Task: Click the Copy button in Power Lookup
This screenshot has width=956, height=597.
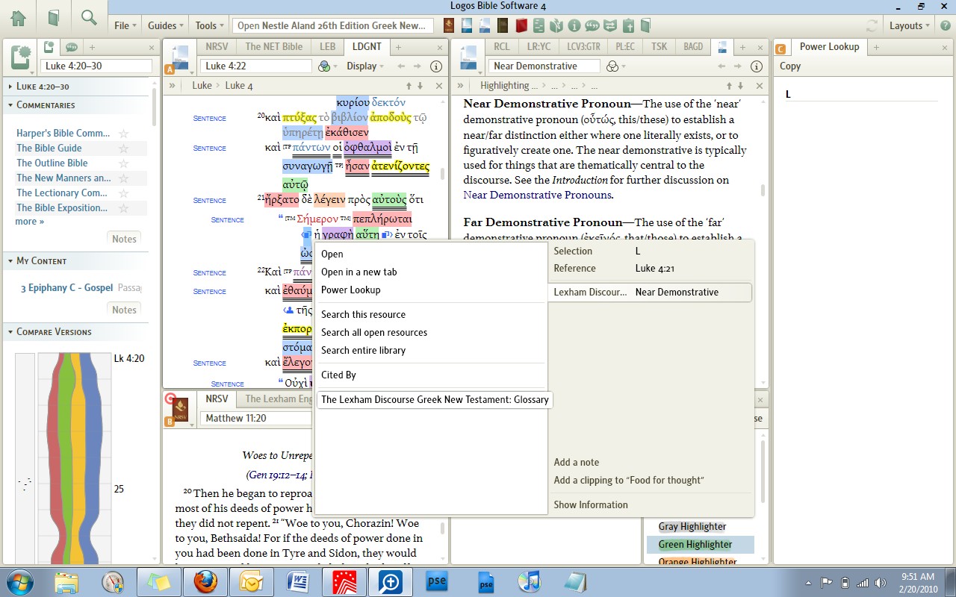Action: 790,66
